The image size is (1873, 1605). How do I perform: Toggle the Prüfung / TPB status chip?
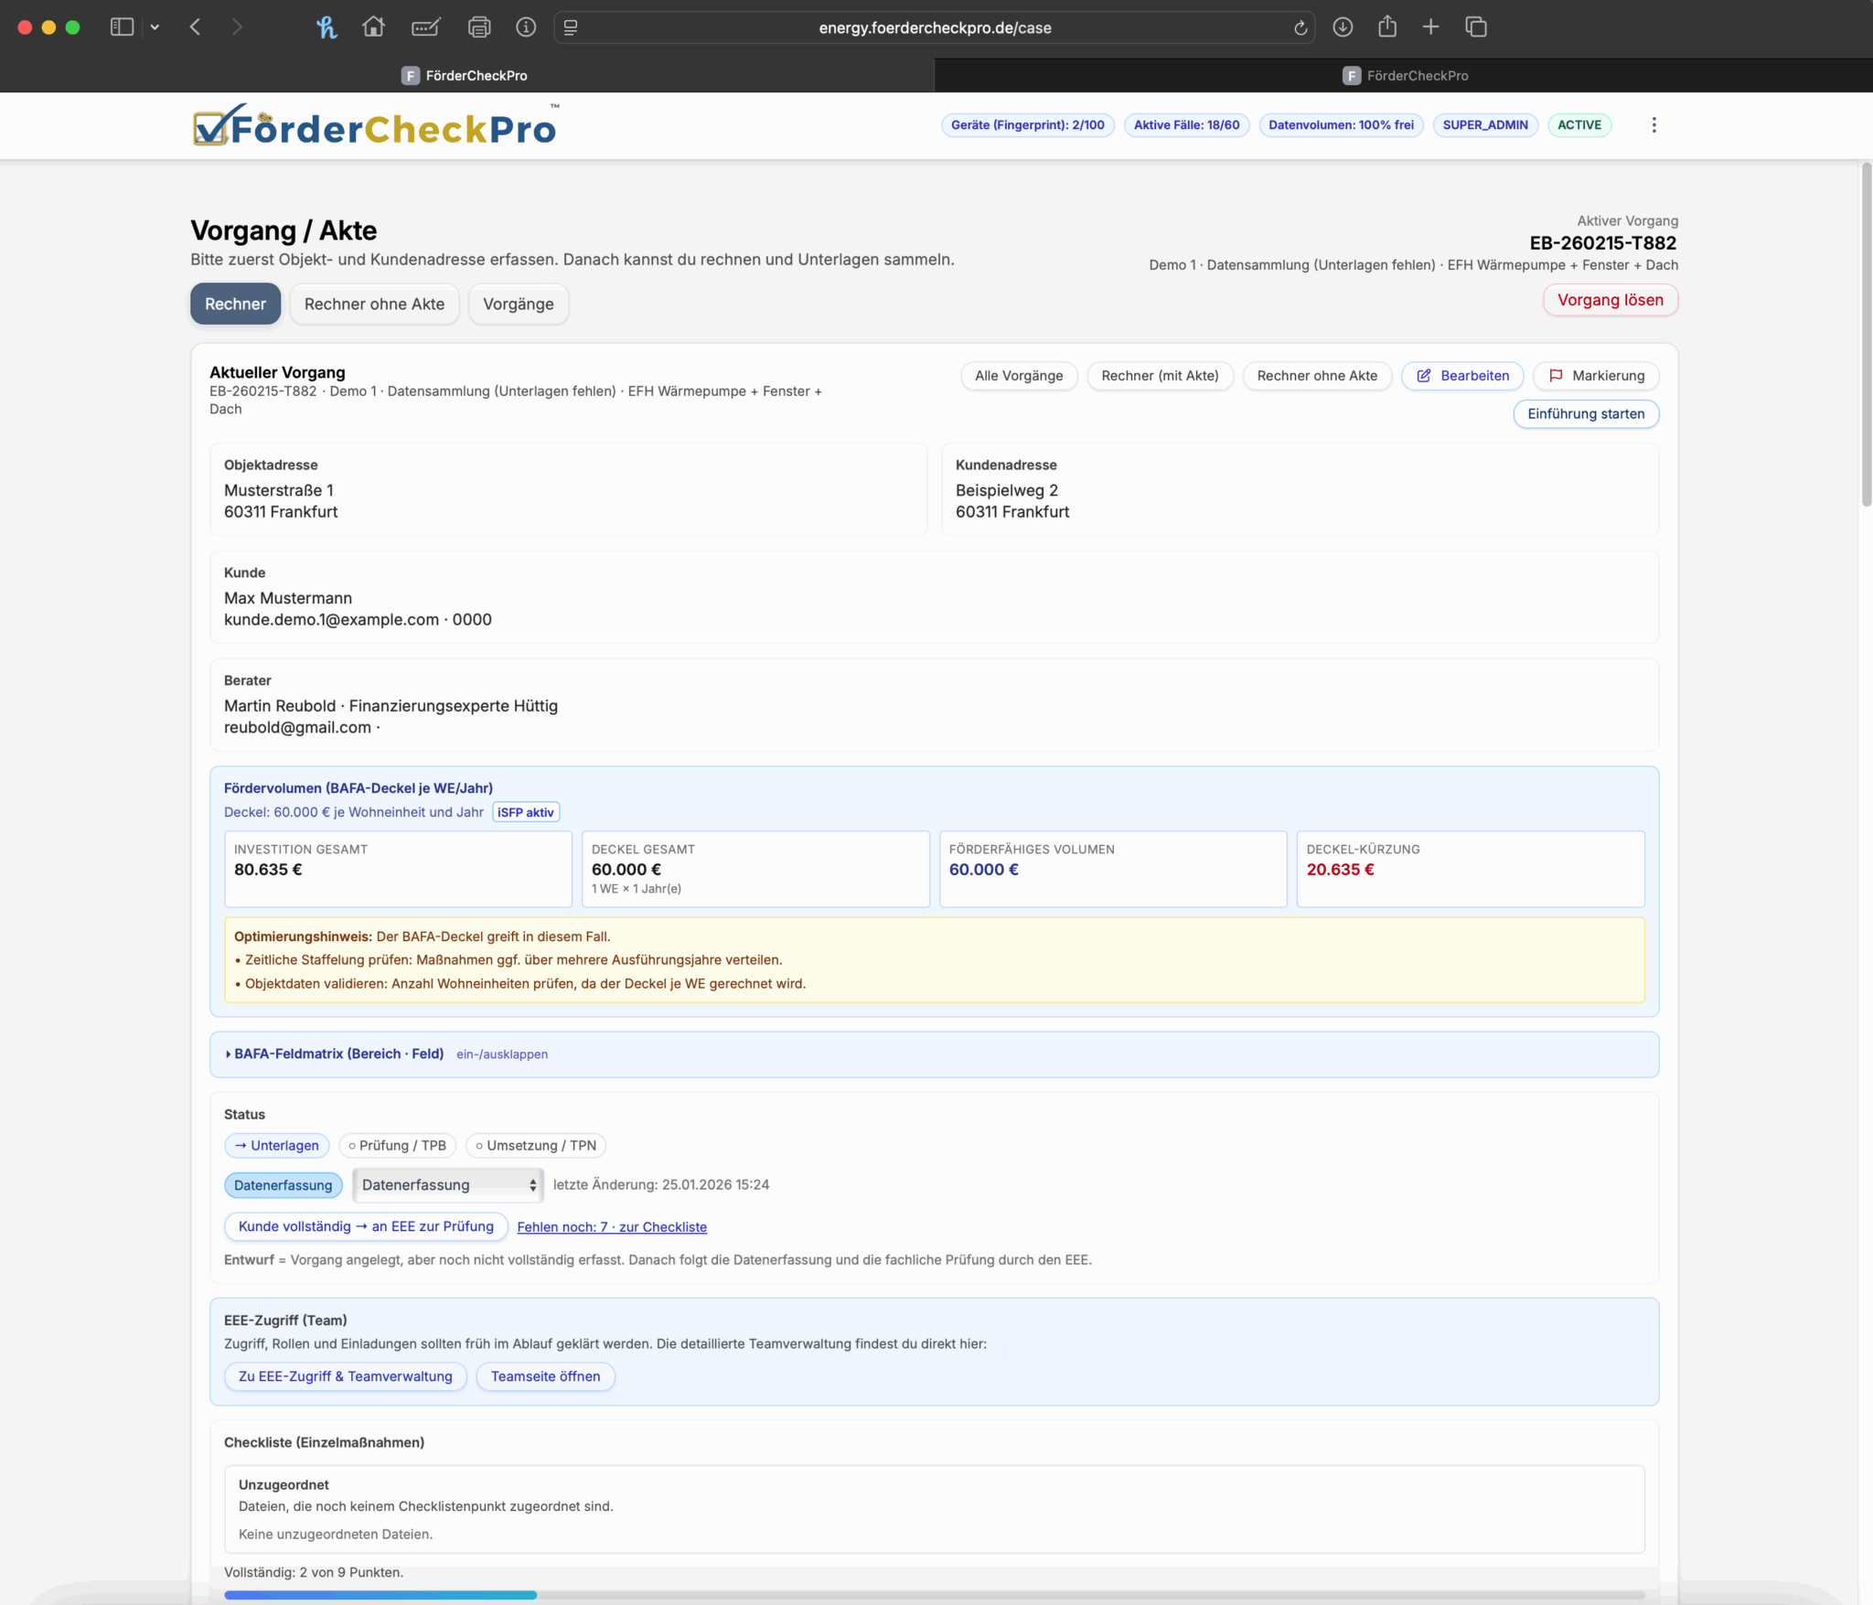pyautogui.click(x=397, y=1145)
